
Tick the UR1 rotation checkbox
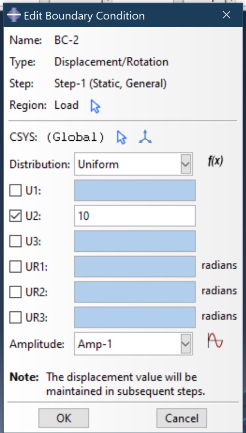coord(15,267)
